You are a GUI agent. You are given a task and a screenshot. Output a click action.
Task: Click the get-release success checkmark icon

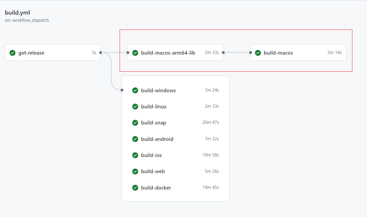(12, 53)
